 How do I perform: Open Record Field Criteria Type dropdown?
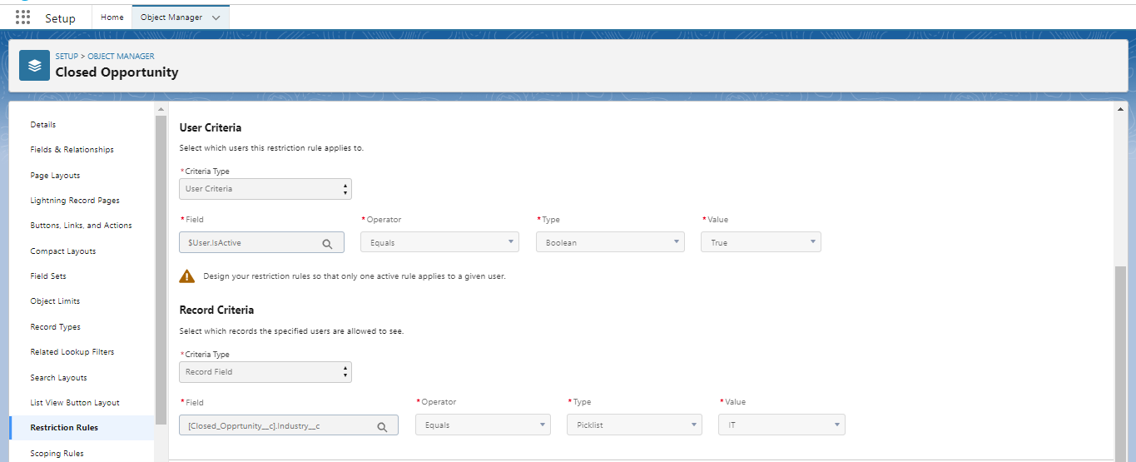click(265, 372)
